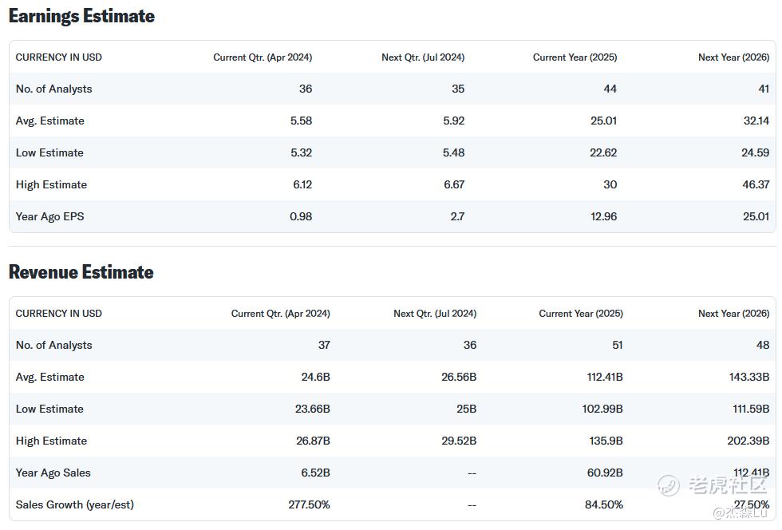Click the Sales Growth (year/est) row label
Viewport: 782px width, 530px height.
[x=75, y=504]
